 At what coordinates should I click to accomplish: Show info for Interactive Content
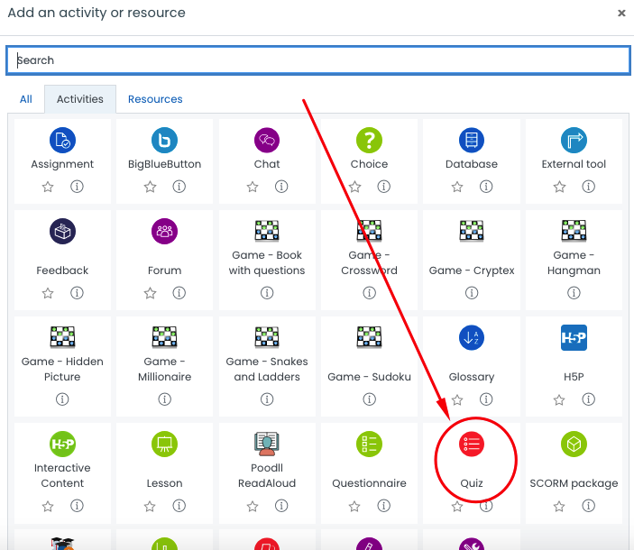click(77, 506)
